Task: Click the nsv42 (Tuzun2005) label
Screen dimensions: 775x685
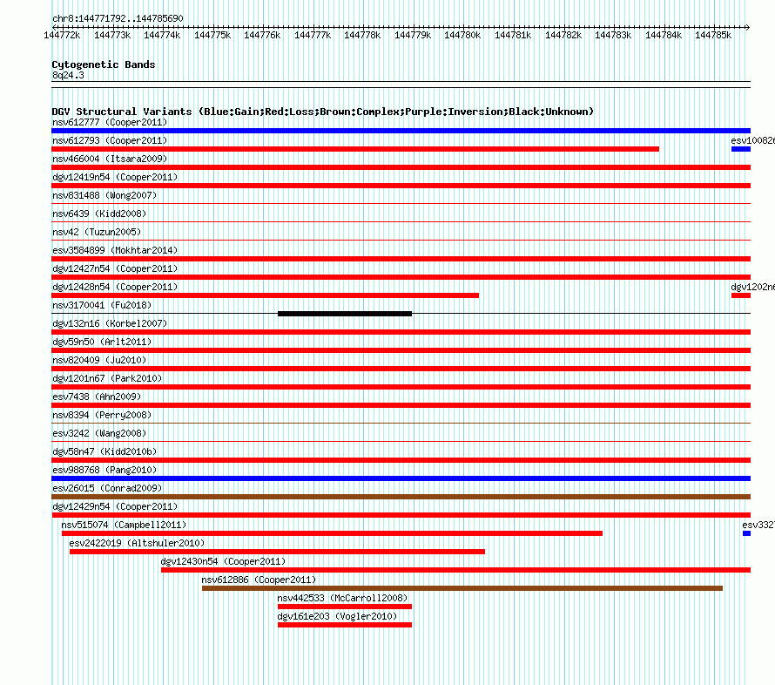Action: [97, 232]
